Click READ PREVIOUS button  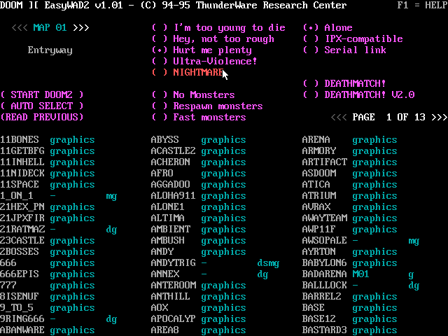[42, 117]
